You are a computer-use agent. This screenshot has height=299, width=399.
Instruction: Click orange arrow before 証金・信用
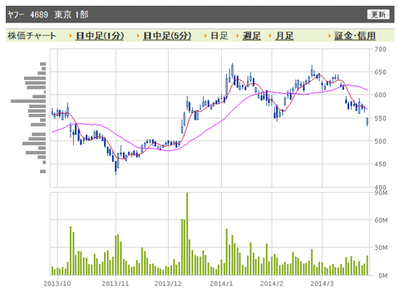pyautogui.click(x=329, y=36)
